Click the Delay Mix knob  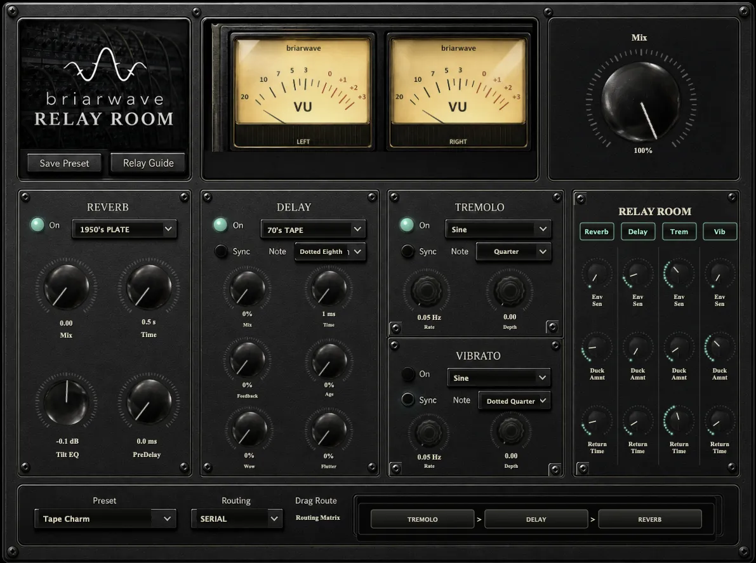[x=248, y=288]
